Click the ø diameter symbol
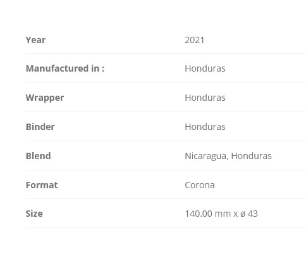306x263 pixels. pos(243,214)
